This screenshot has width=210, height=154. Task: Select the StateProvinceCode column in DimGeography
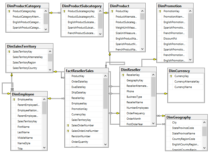[x=184, y=128]
